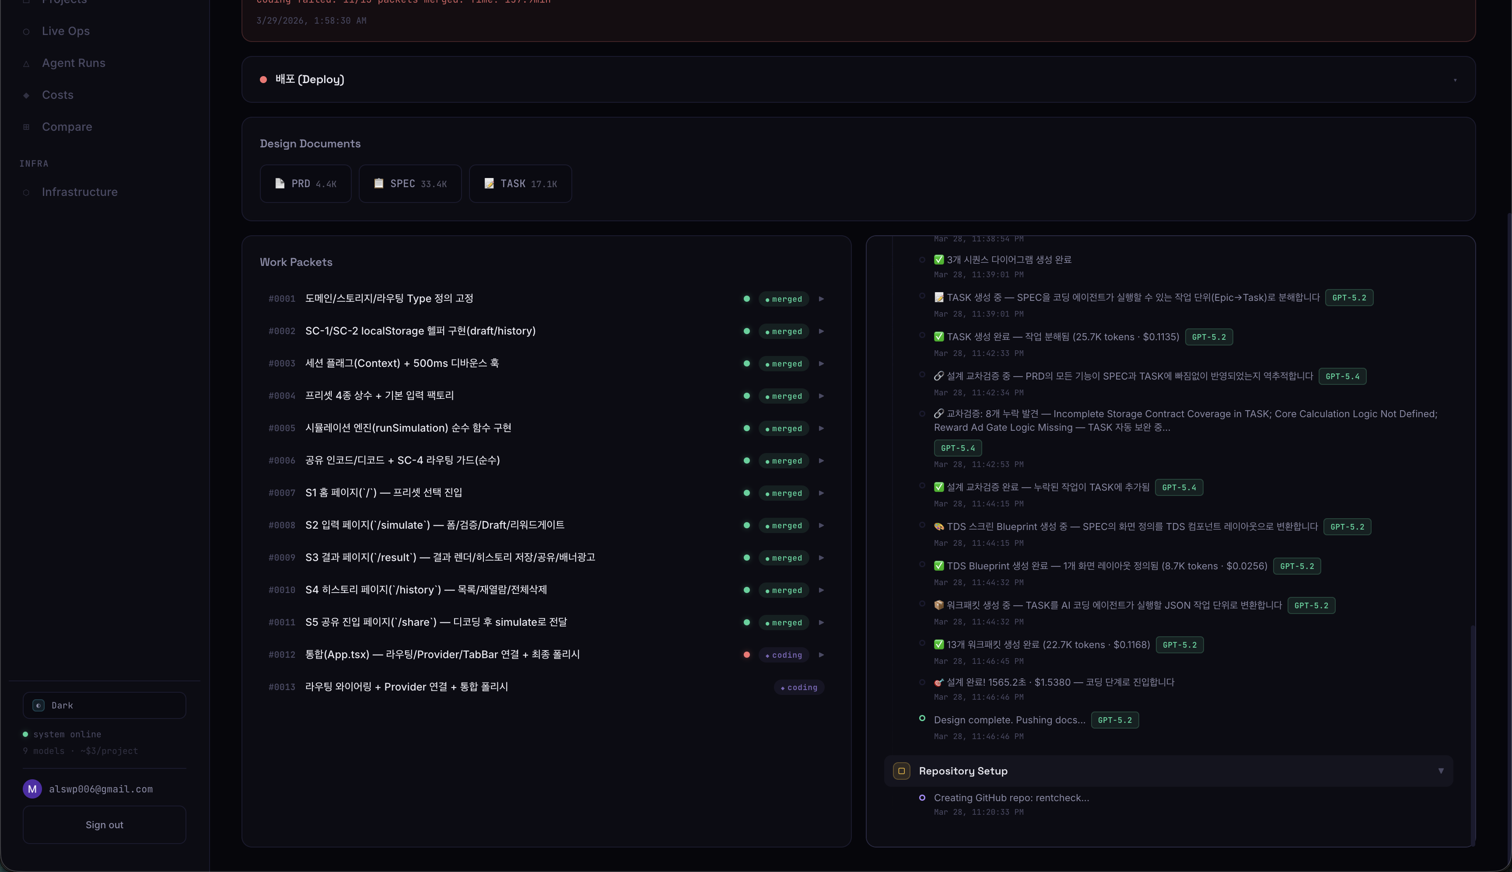The image size is (1512, 872).
Task: Click the Compare sidebar grid icon
Action: (26, 127)
